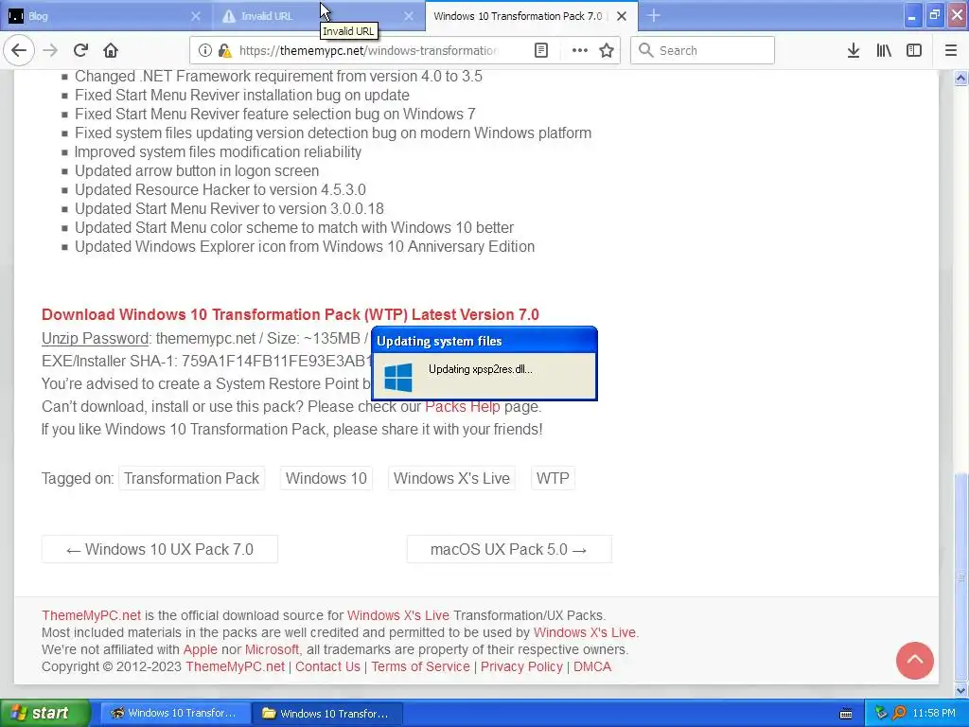Open the WTP tag

click(553, 478)
